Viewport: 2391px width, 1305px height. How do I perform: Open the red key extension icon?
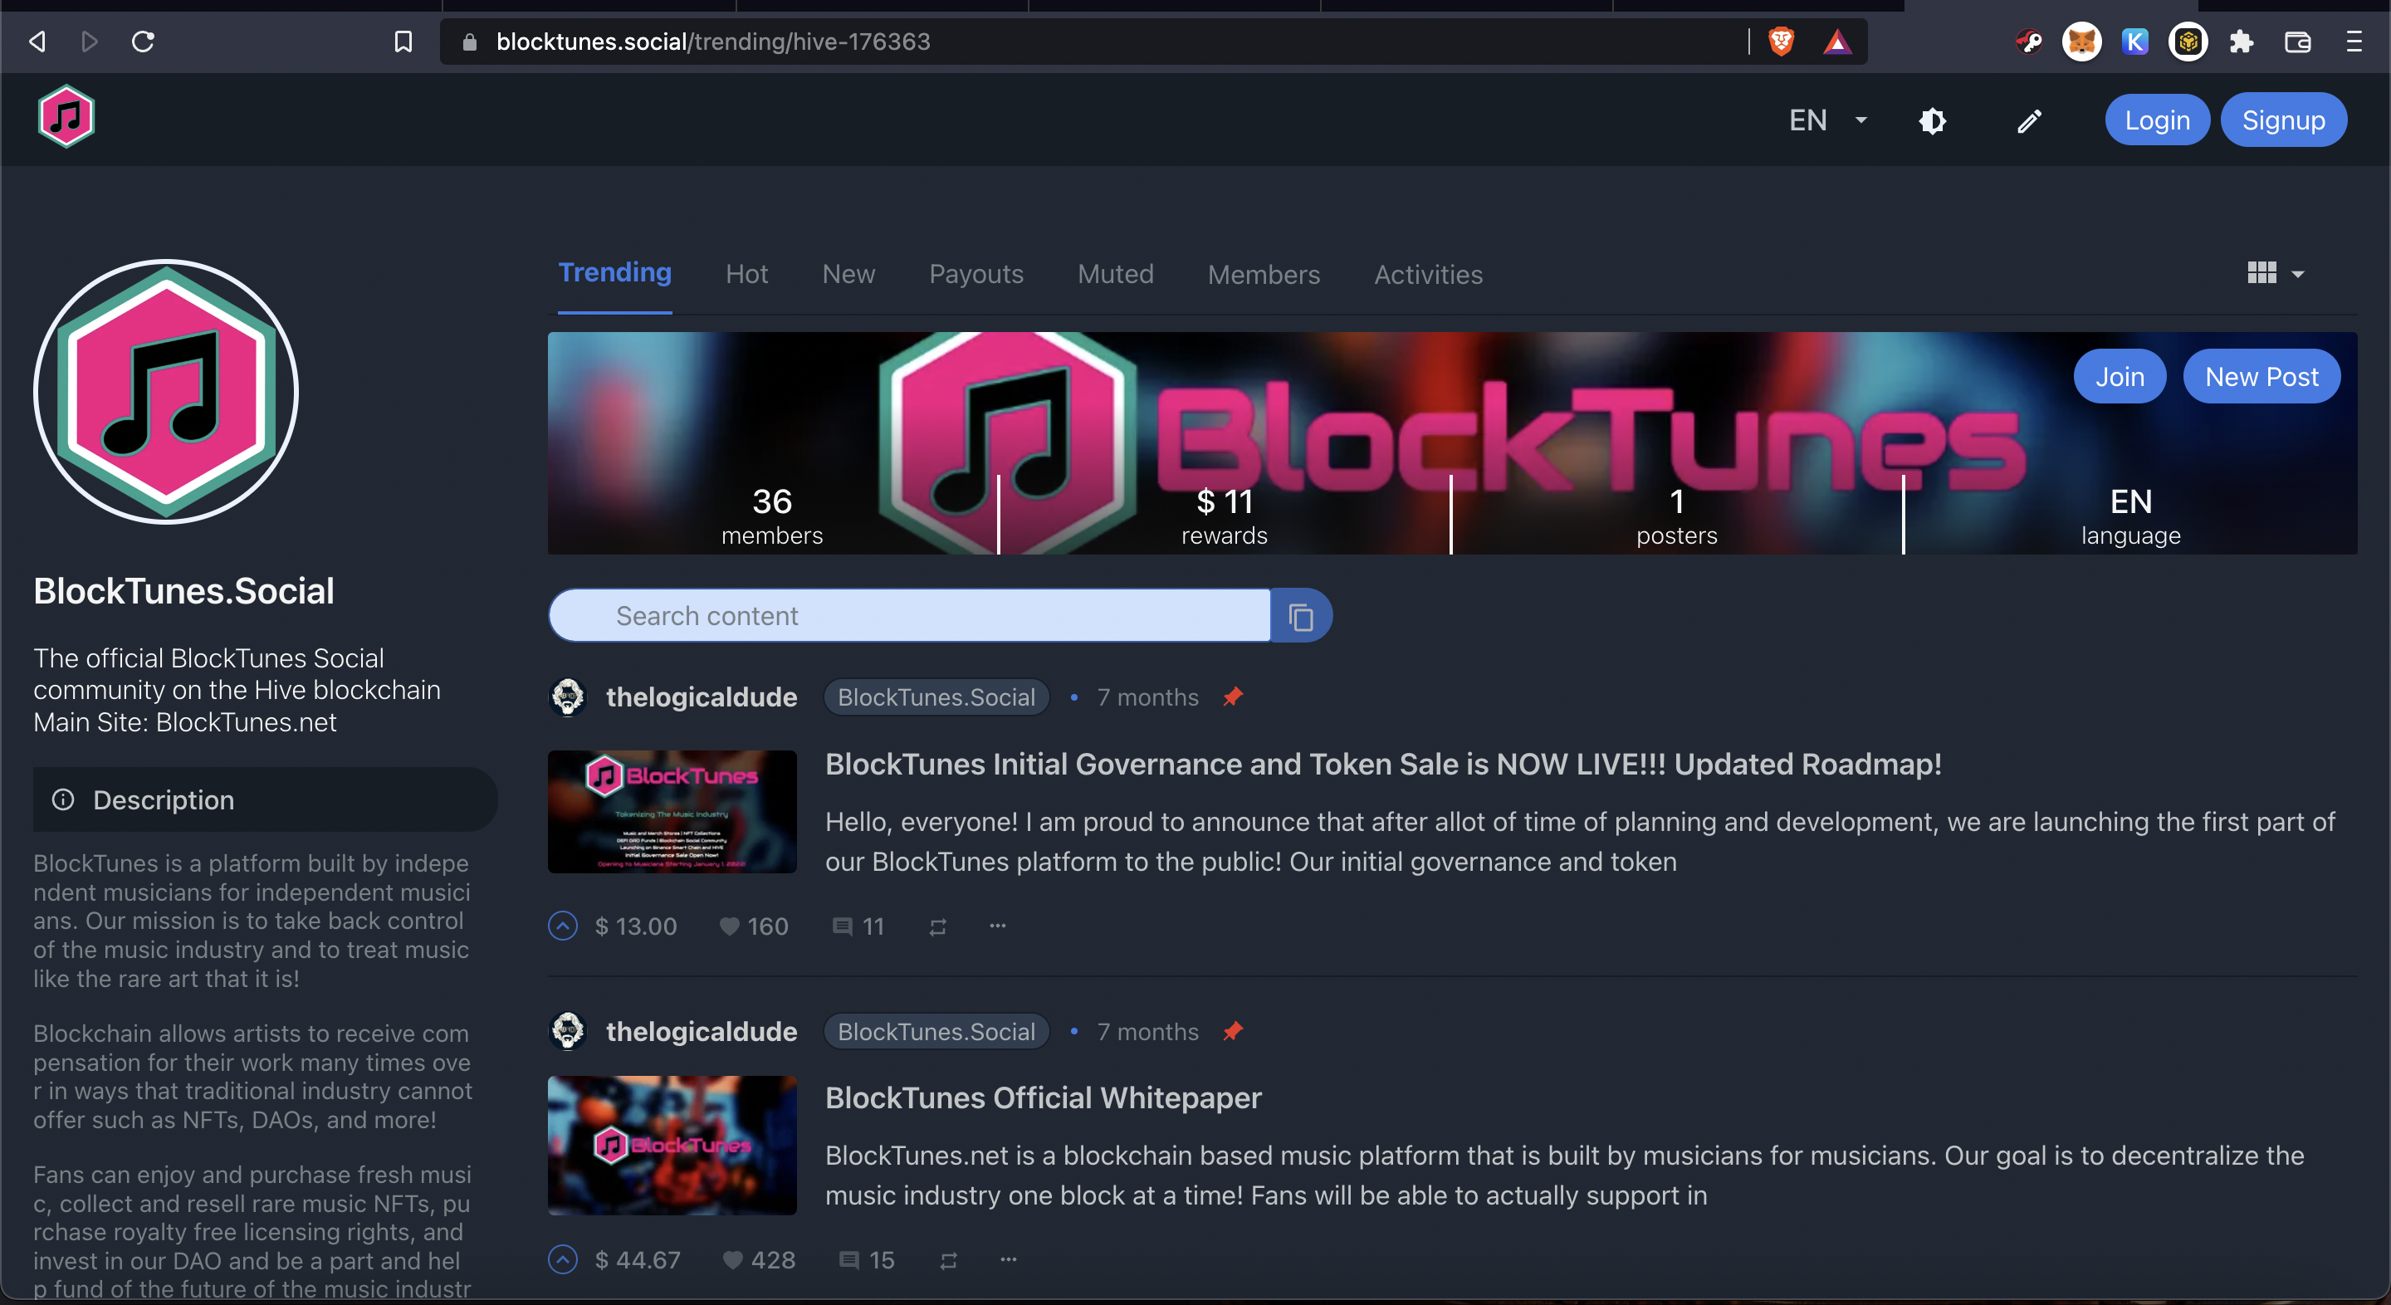(2029, 42)
